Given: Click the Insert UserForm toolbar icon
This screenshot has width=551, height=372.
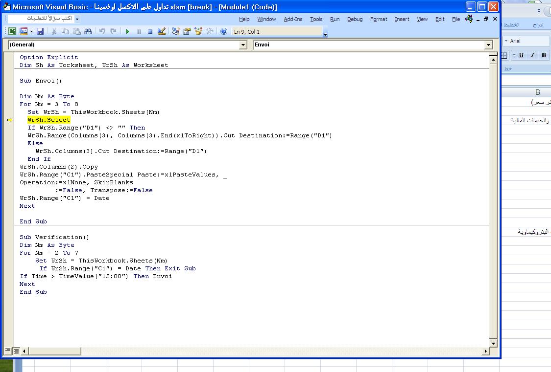Looking at the screenshot, I should [x=24, y=32].
